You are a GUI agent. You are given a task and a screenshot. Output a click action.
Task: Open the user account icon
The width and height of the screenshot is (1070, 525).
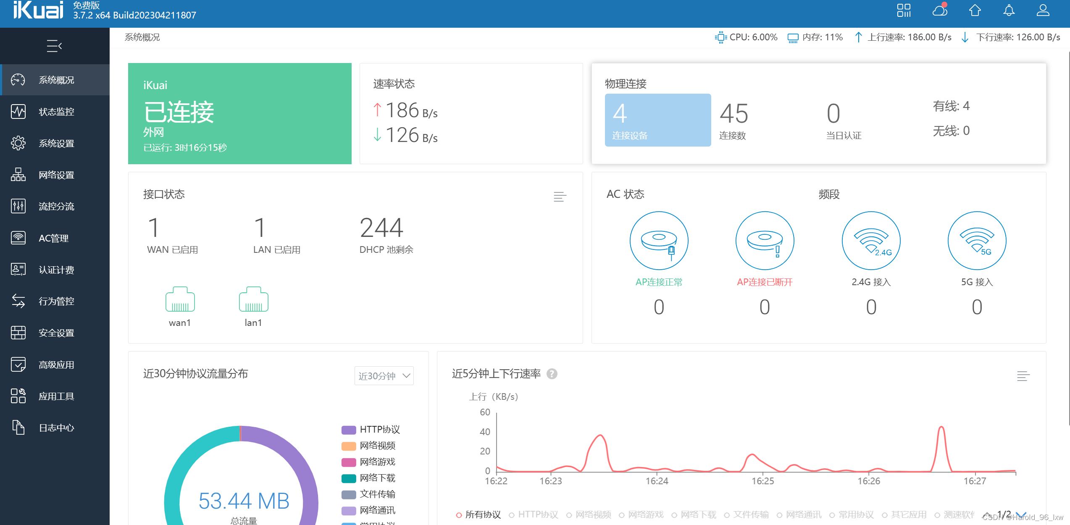click(1043, 10)
